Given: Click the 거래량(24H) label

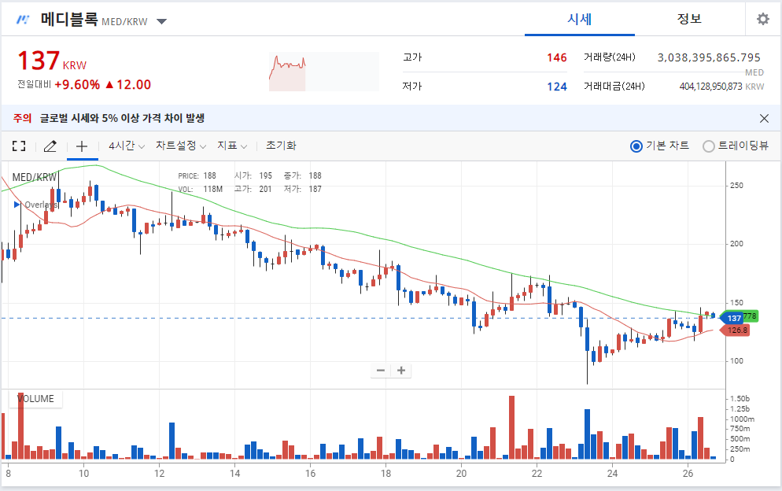Looking at the screenshot, I should (x=610, y=57).
